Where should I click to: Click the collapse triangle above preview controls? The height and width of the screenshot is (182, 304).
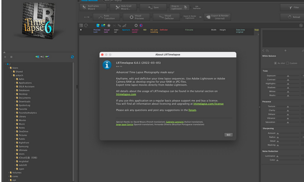pyautogui.click(x=4, y=52)
